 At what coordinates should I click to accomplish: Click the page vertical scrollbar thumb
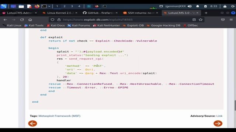[235, 105]
